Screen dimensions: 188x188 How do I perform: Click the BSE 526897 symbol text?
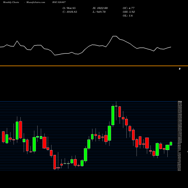pyautogui.click(x=59, y=2)
